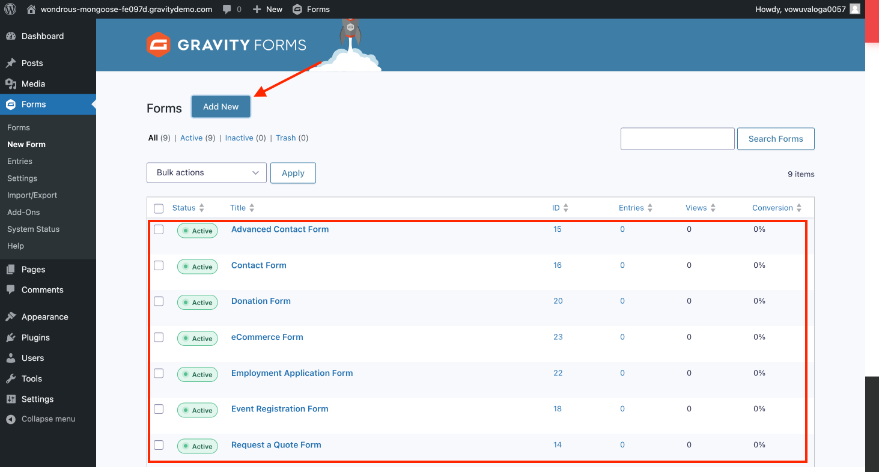Image resolution: width=879 pixels, height=472 pixels.
Task: Select the Donation Form checkbox
Action: coord(159,301)
